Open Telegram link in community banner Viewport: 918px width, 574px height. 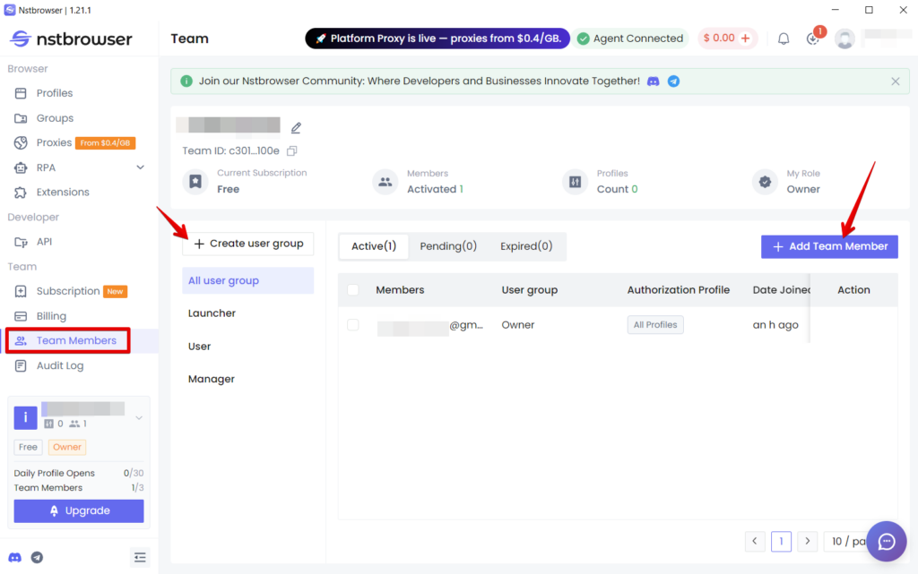pos(673,81)
